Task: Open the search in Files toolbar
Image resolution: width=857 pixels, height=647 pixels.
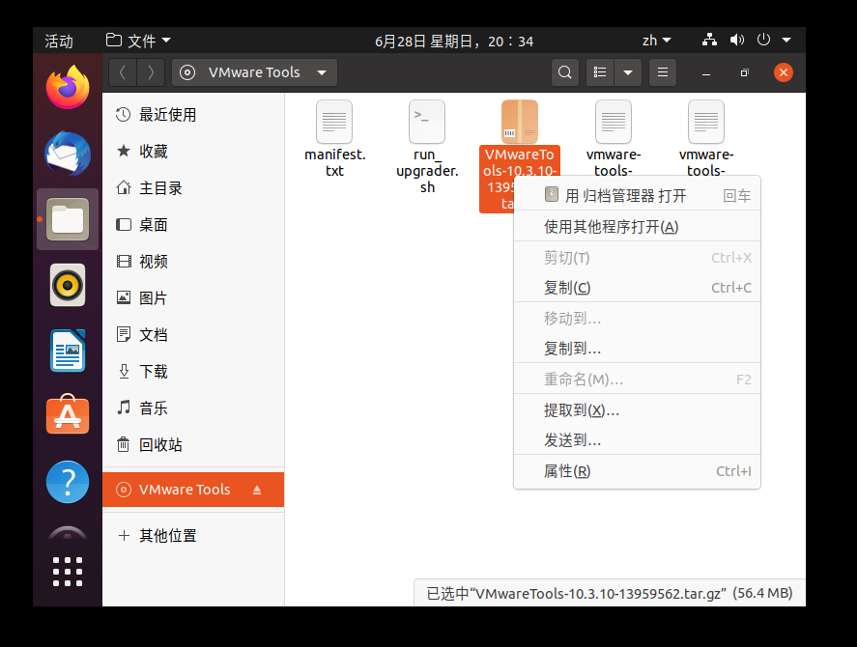Action: pos(564,72)
